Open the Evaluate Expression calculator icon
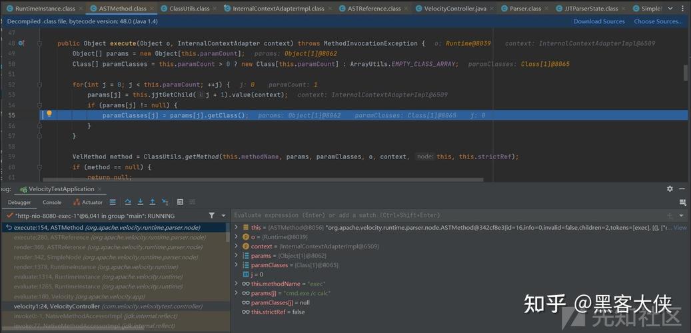This screenshot has height=333, width=691. point(180,202)
